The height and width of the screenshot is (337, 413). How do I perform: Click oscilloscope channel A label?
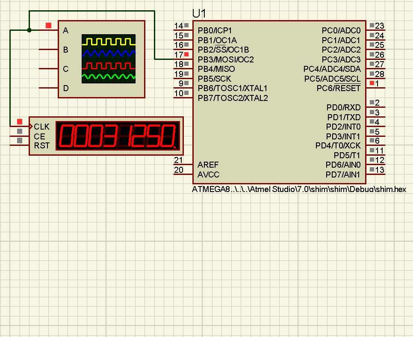click(65, 30)
